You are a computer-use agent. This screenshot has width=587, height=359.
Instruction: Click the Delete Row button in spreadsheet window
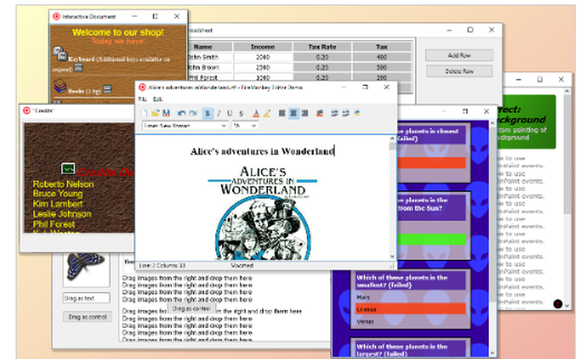click(459, 71)
